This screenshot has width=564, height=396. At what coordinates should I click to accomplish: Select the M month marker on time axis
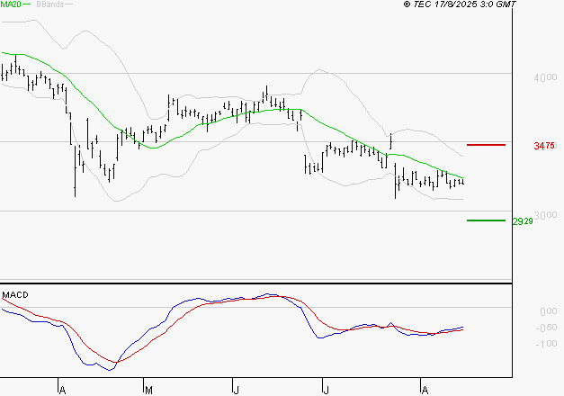(148, 390)
